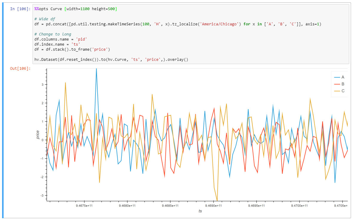This screenshot has height=220, width=354.
Task: Click the x-axis tick 9.4695e+11
Action: 256,206
